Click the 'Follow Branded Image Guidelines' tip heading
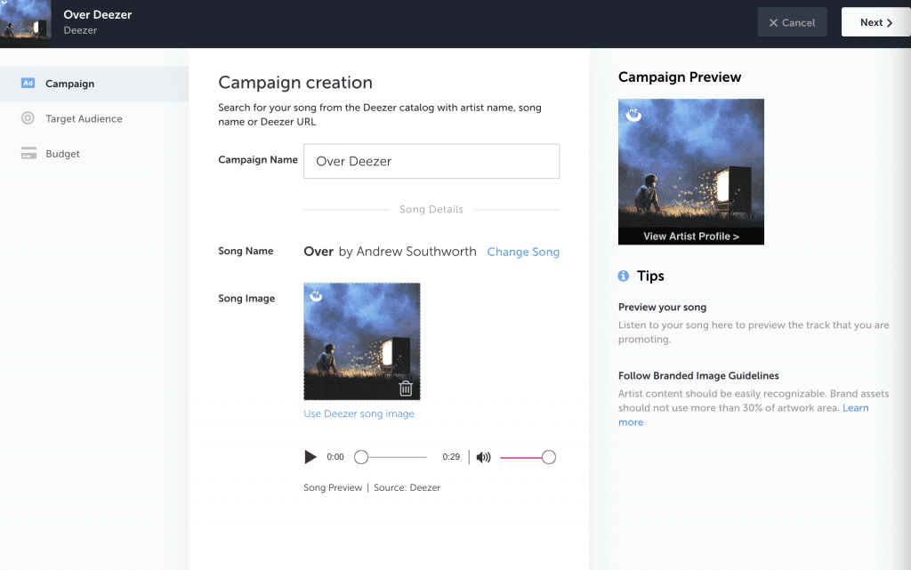The image size is (911, 570). coord(698,375)
